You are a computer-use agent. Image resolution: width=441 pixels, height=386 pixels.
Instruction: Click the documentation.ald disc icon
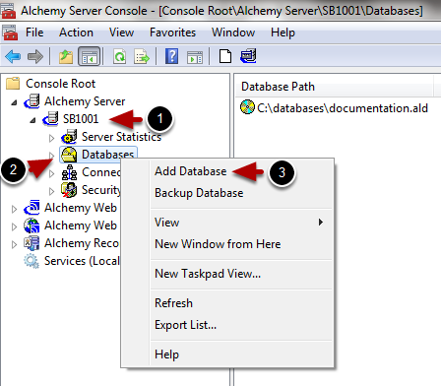(x=247, y=107)
